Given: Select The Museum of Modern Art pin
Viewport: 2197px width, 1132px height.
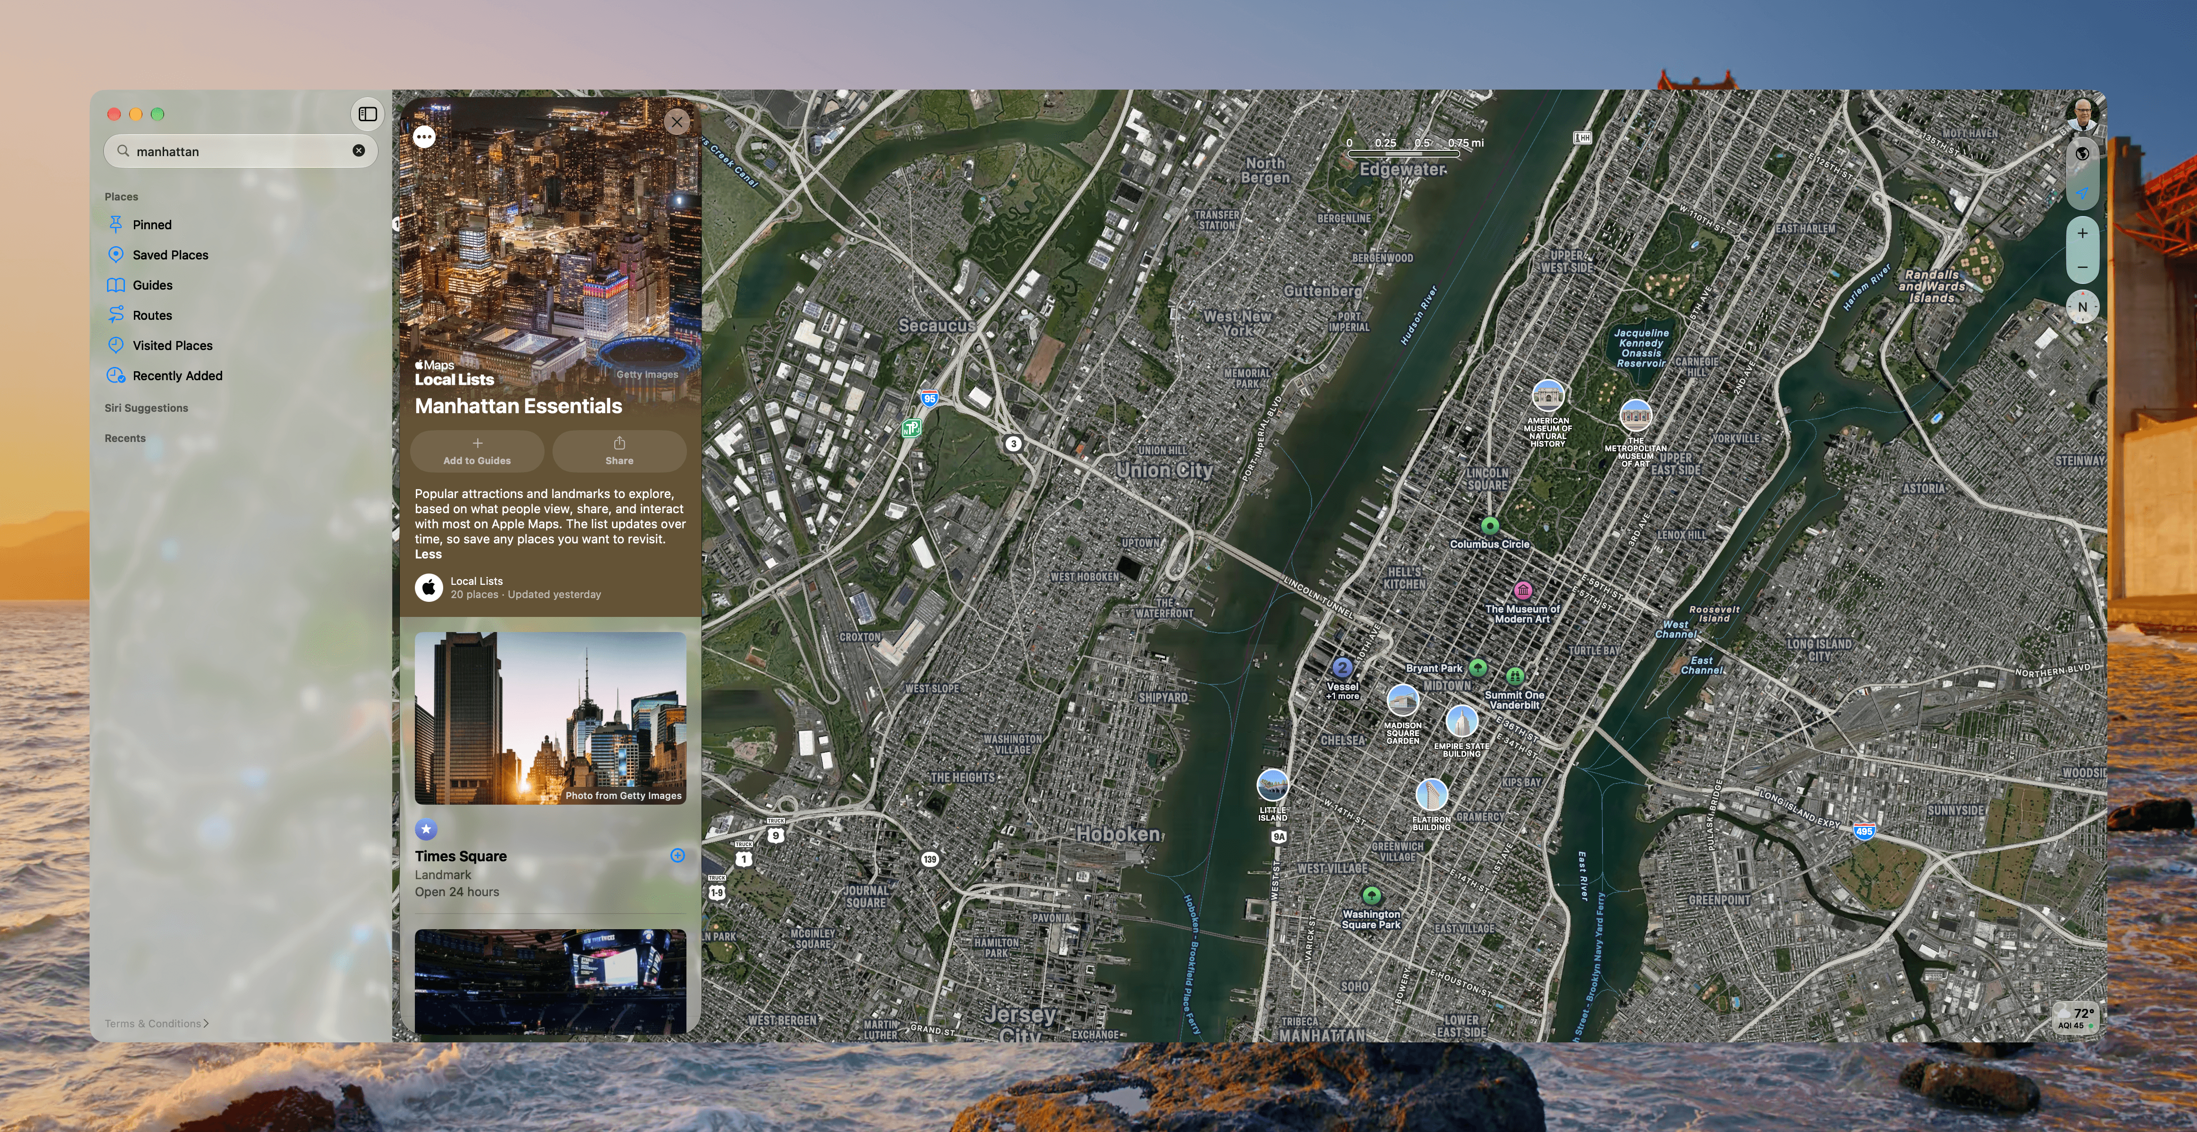Looking at the screenshot, I should (x=1523, y=591).
